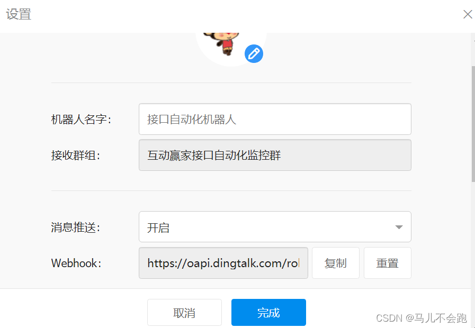The height and width of the screenshot is (328, 475).
Task: Close the 设置 dialog with the X
Action: [468, 14]
